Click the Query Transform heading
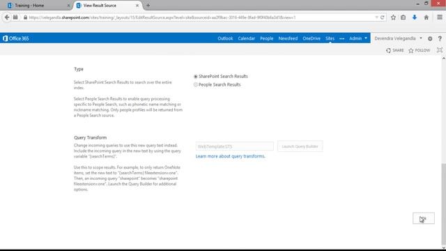 click(x=90, y=137)
